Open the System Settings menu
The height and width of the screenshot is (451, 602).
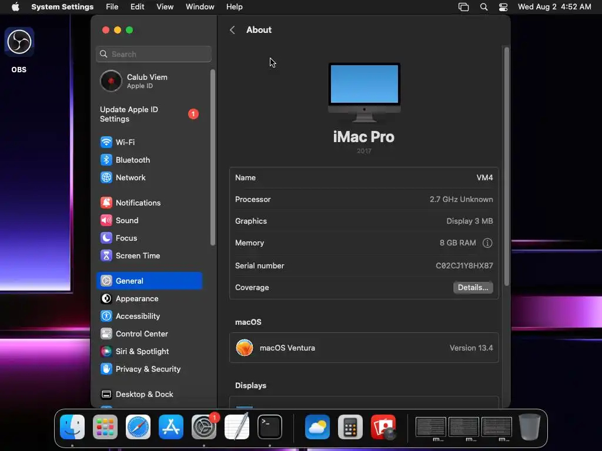click(62, 7)
